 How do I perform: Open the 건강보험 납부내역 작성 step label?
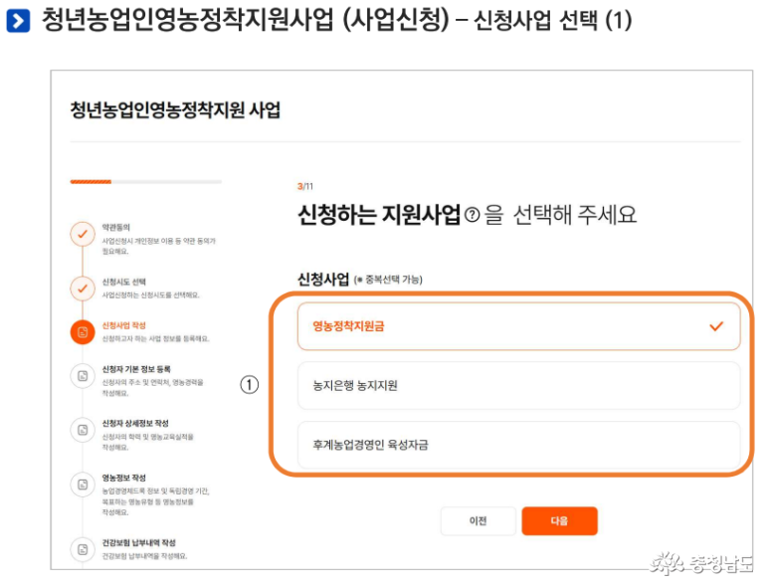(x=138, y=542)
